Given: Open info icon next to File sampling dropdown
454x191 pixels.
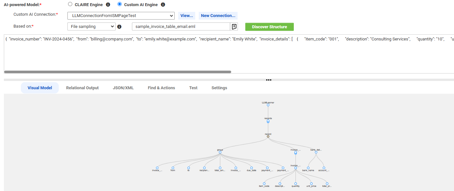Looking at the screenshot, I should pos(119,27).
